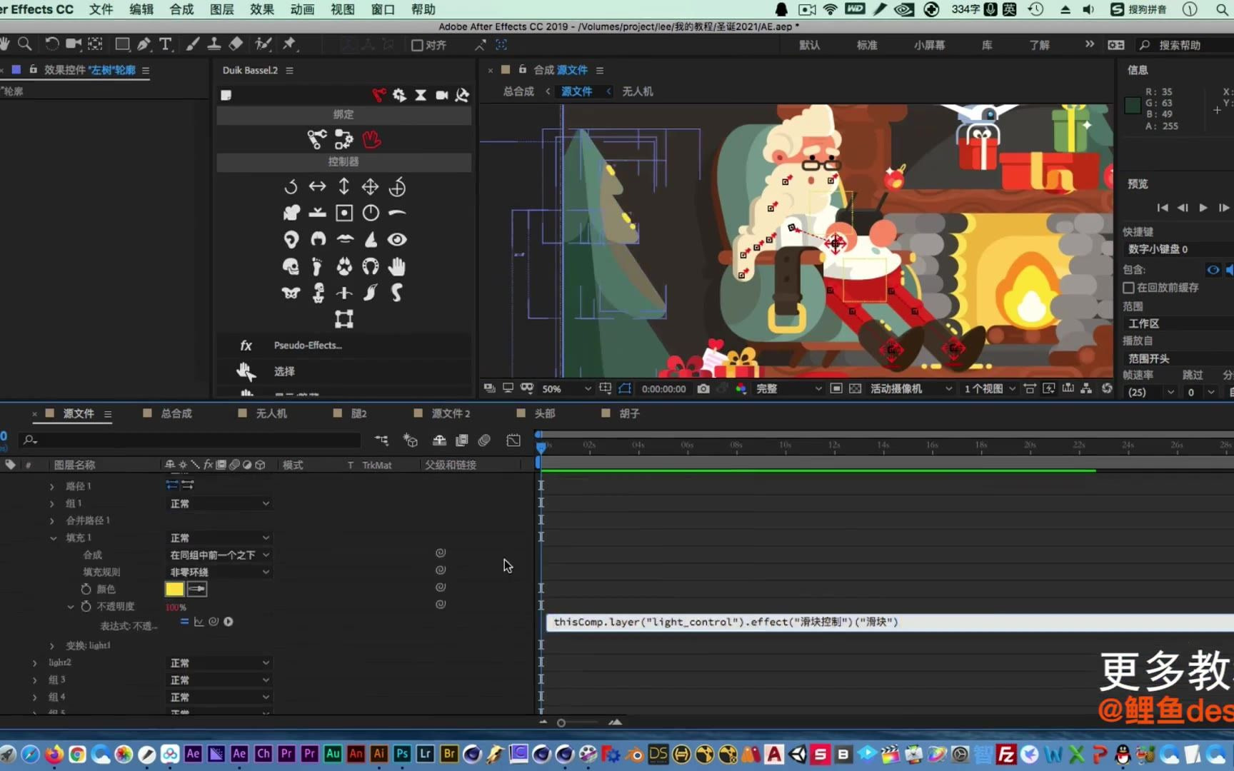Play the preview
The image size is (1234, 771).
[1203, 208]
